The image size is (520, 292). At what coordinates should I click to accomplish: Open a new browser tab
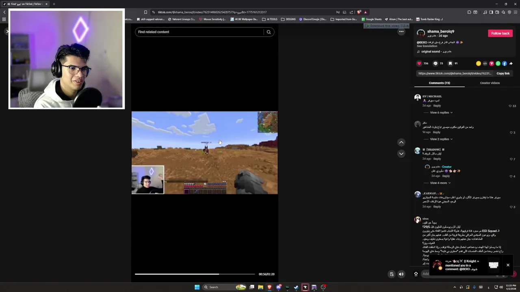point(54,4)
